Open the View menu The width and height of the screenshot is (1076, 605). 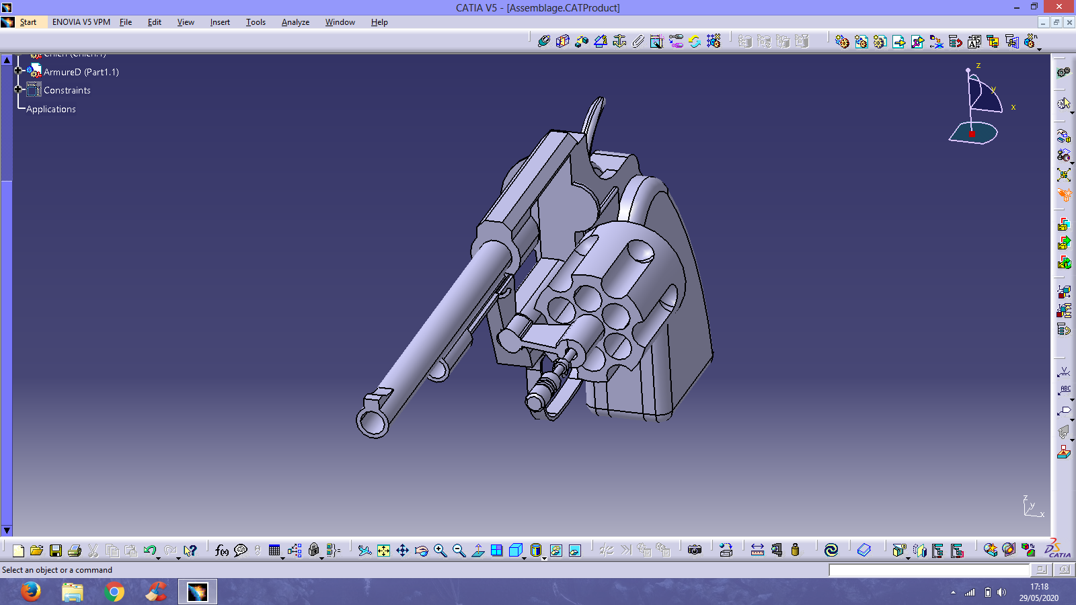pos(186,22)
